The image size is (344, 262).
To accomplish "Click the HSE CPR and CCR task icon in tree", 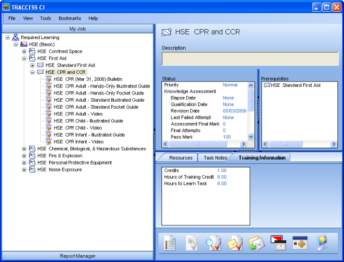I will point(40,72).
